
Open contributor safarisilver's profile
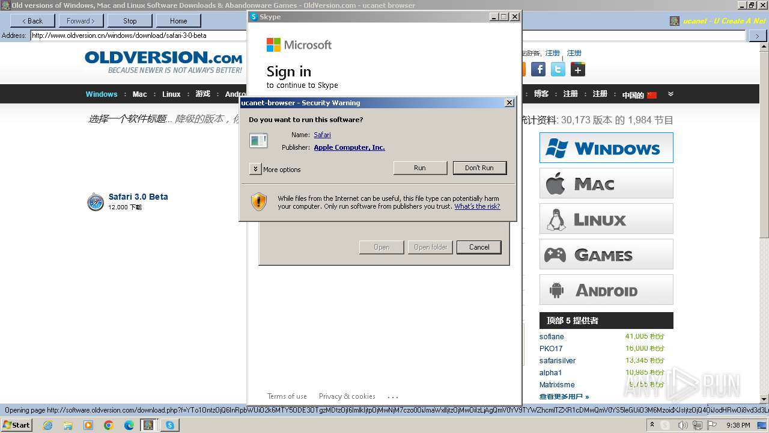(x=558, y=361)
